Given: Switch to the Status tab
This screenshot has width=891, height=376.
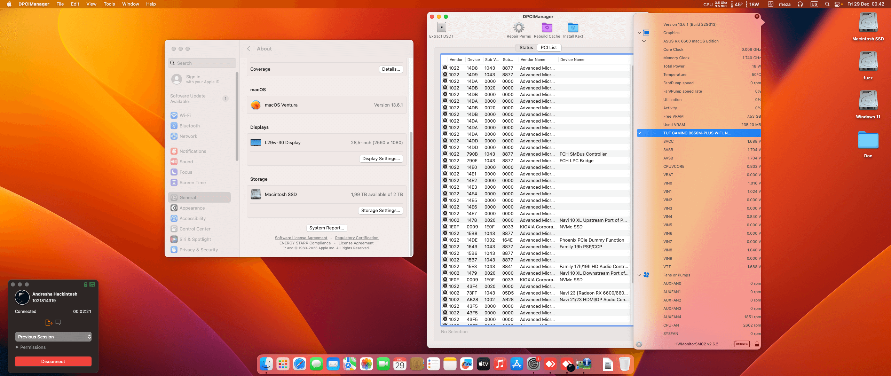Looking at the screenshot, I should click(526, 48).
